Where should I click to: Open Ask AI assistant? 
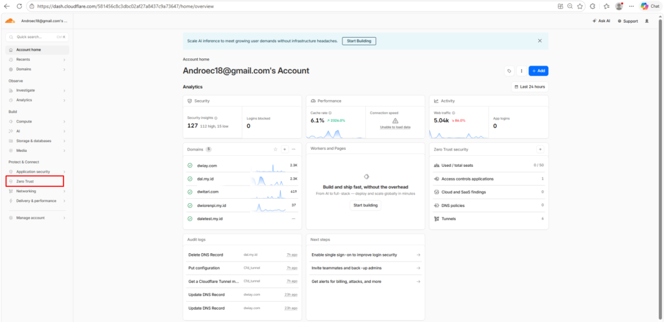pyautogui.click(x=601, y=21)
